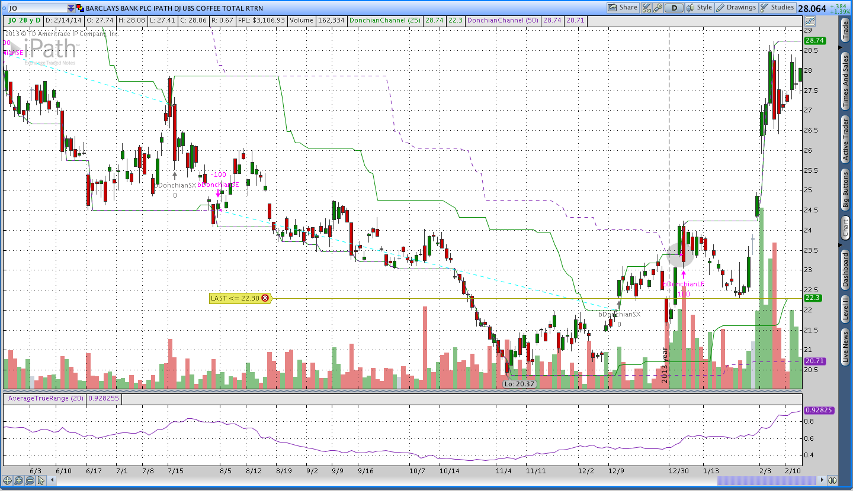The height and width of the screenshot is (491, 853).
Task: Click the BARCLAYS BANK PLC IPATH description text
Action: click(x=175, y=8)
